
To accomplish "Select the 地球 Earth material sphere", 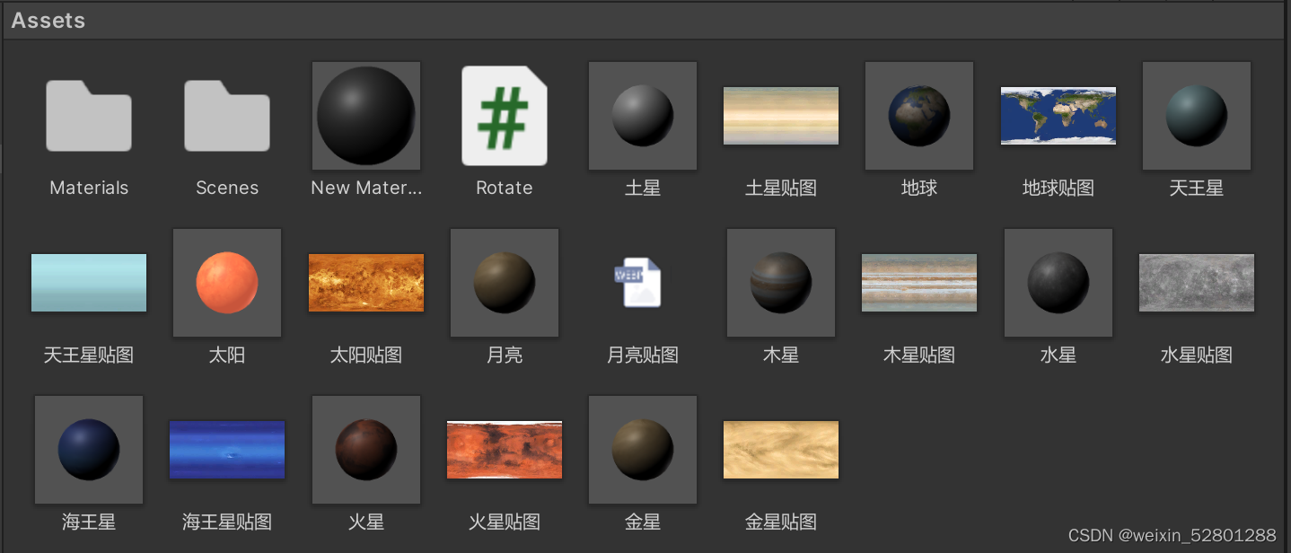I will pos(918,115).
